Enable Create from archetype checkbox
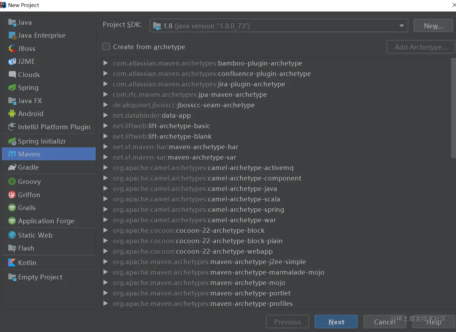 point(106,46)
